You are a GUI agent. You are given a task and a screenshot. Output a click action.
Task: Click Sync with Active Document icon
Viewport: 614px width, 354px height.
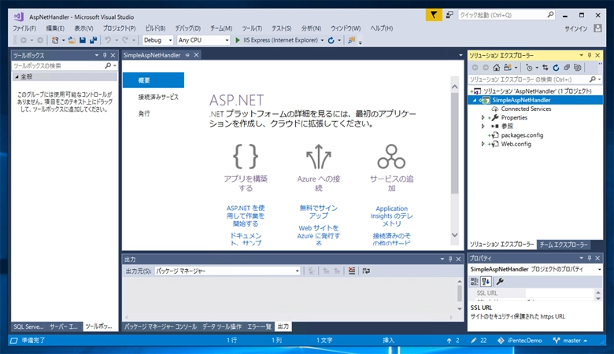click(x=545, y=68)
